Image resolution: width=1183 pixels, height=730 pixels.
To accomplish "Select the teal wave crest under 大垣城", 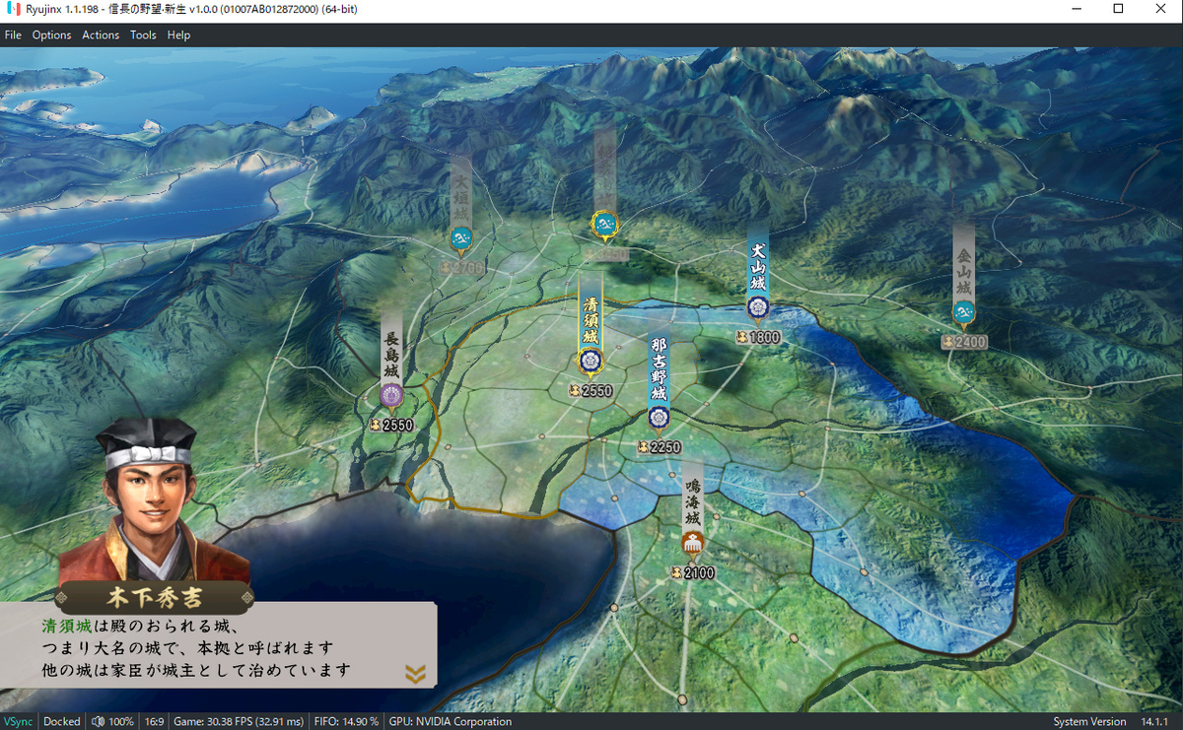I will [x=460, y=237].
